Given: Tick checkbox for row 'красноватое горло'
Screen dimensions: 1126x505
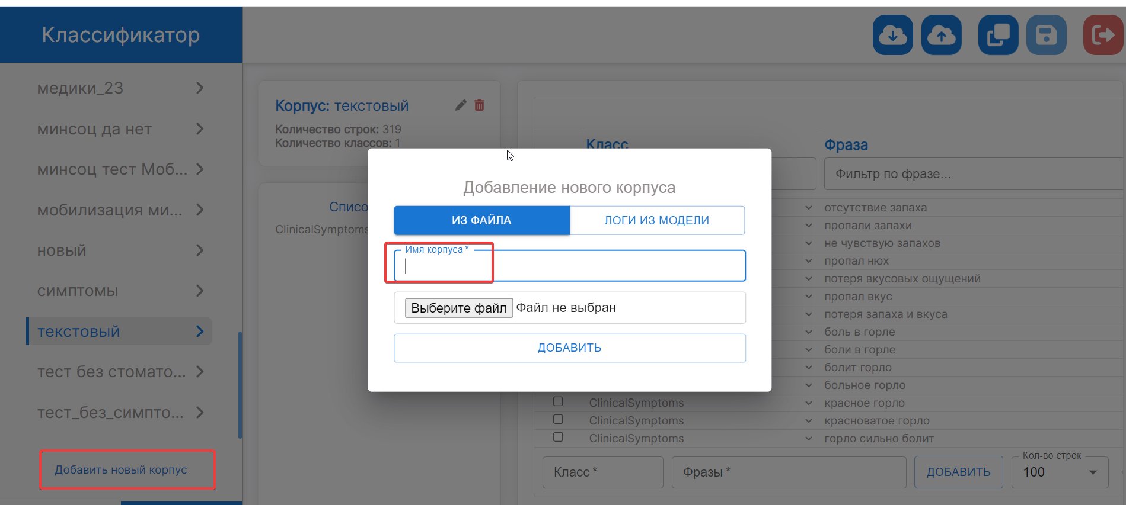Looking at the screenshot, I should coord(558,419).
